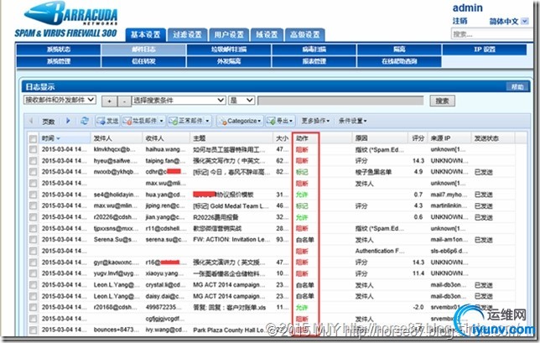Open the 信任转发 navigation item

pyautogui.click(x=143, y=62)
